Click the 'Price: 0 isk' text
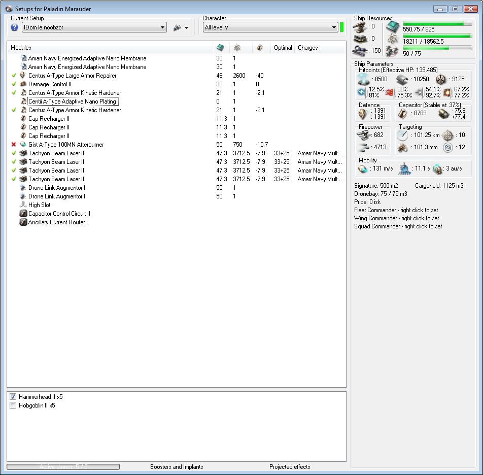This screenshot has height=475, width=483. [367, 202]
